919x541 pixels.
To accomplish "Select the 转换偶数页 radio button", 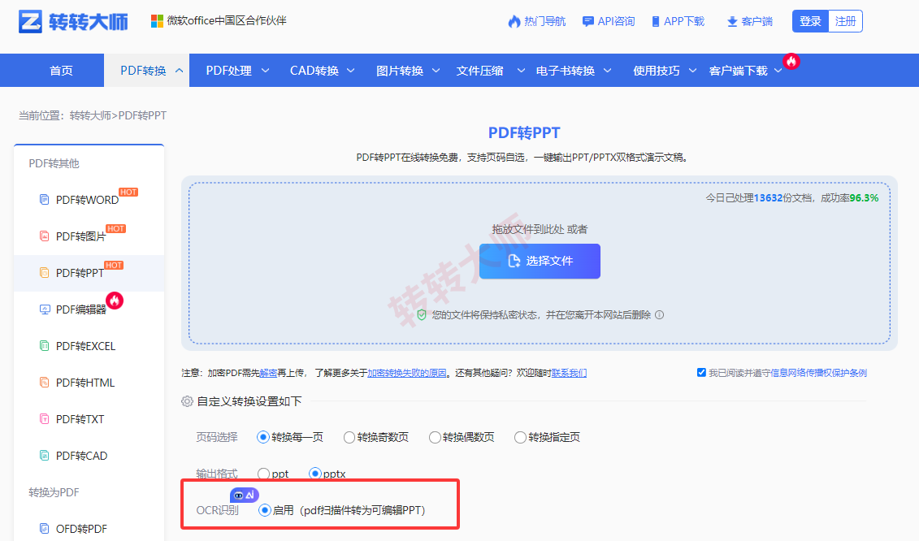I will click(x=435, y=437).
